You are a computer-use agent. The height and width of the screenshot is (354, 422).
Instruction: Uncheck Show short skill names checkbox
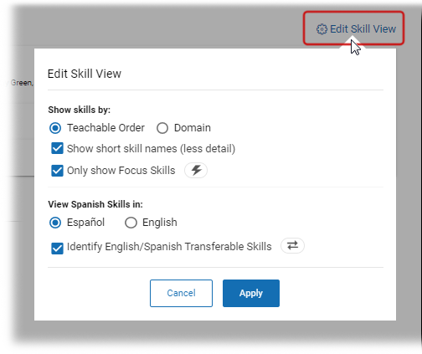[57, 148]
